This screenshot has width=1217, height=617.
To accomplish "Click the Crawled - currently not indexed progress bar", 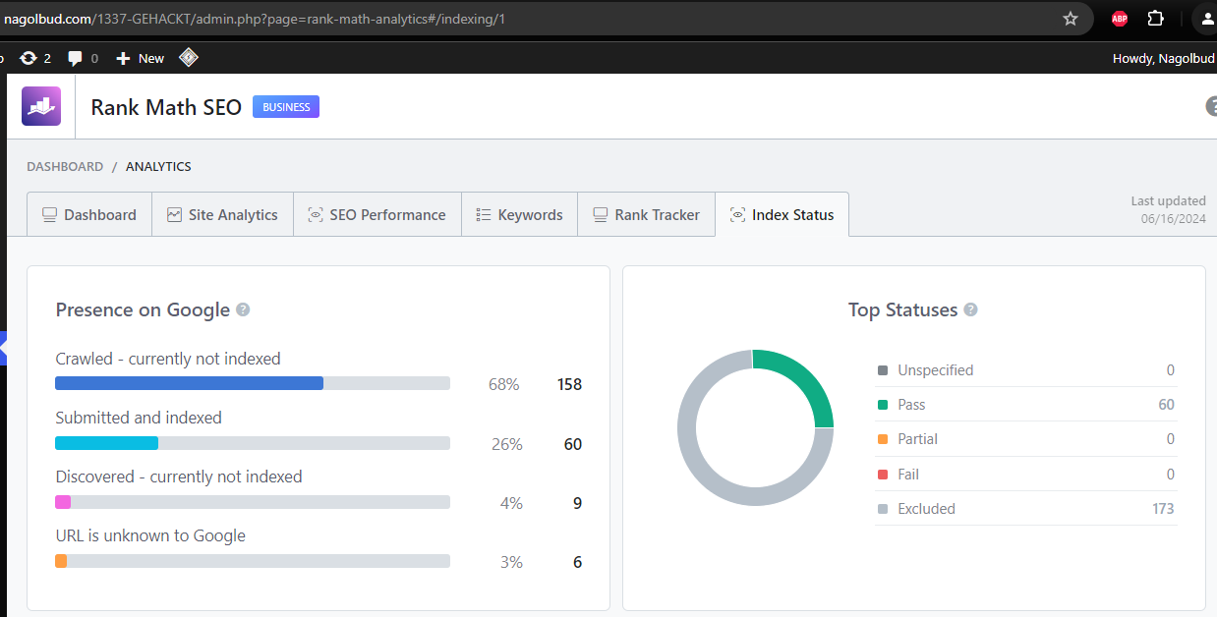I will (252, 383).
